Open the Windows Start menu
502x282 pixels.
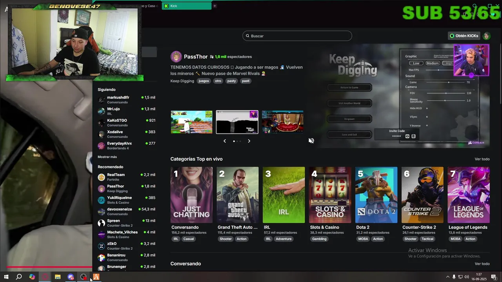point(6,277)
